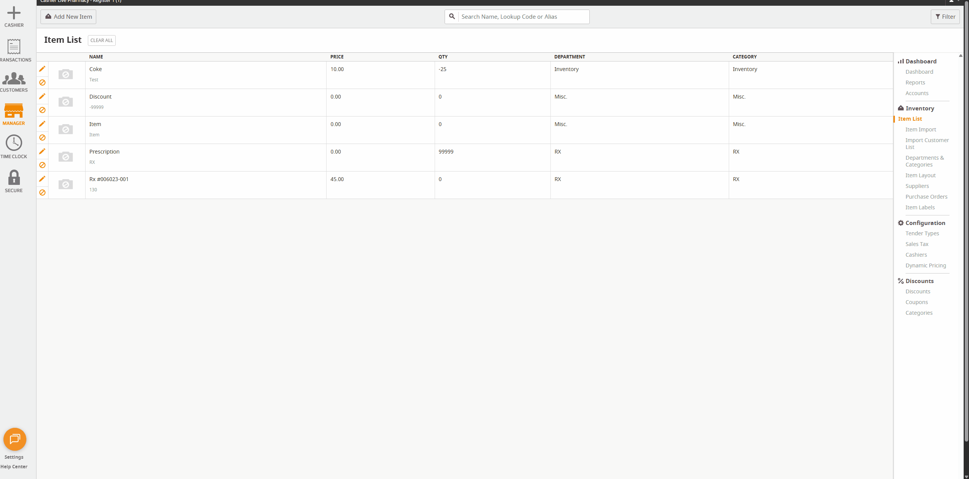Open the Transactions receipt icon
Viewport: 969px width, 479px height.
pyautogui.click(x=14, y=47)
